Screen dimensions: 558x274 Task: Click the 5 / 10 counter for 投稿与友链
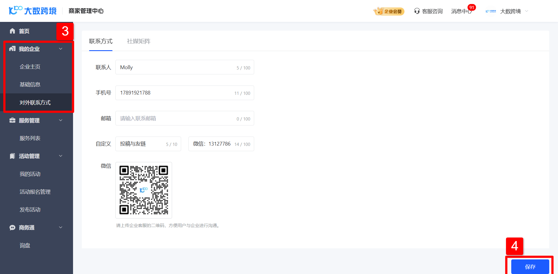coord(171,144)
